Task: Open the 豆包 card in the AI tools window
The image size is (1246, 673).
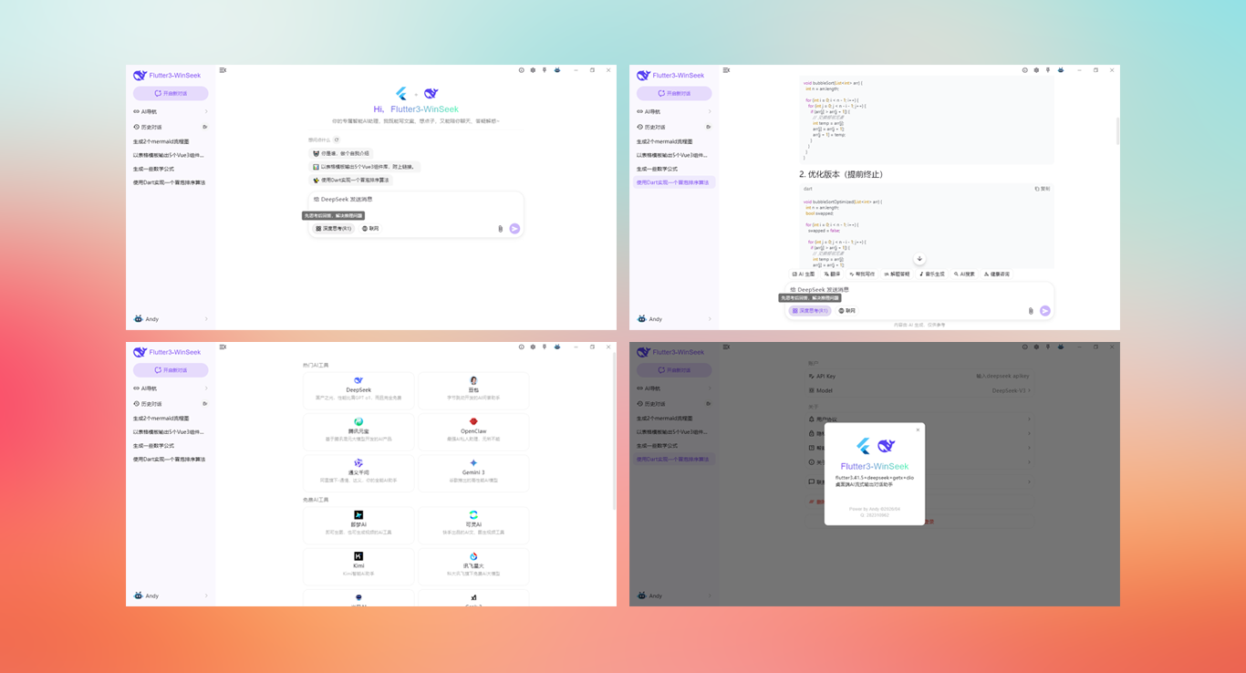Action: (x=473, y=390)
